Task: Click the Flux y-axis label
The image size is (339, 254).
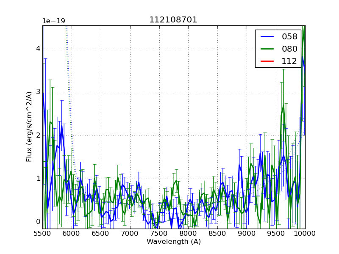Action: tap(29, 127)
